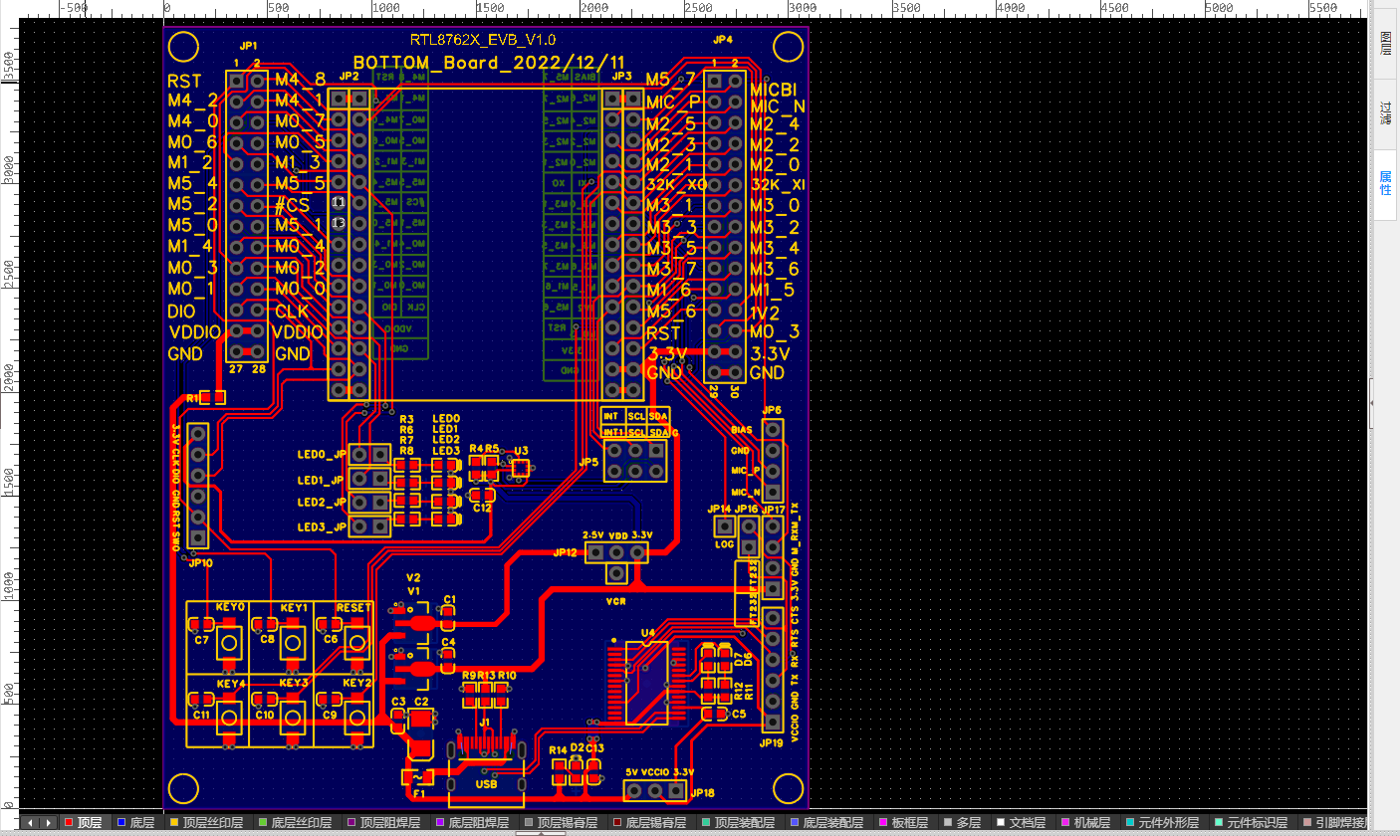Switch to 机械层 layer tab
The image size is (1400, 836).
click(1087, 823)
